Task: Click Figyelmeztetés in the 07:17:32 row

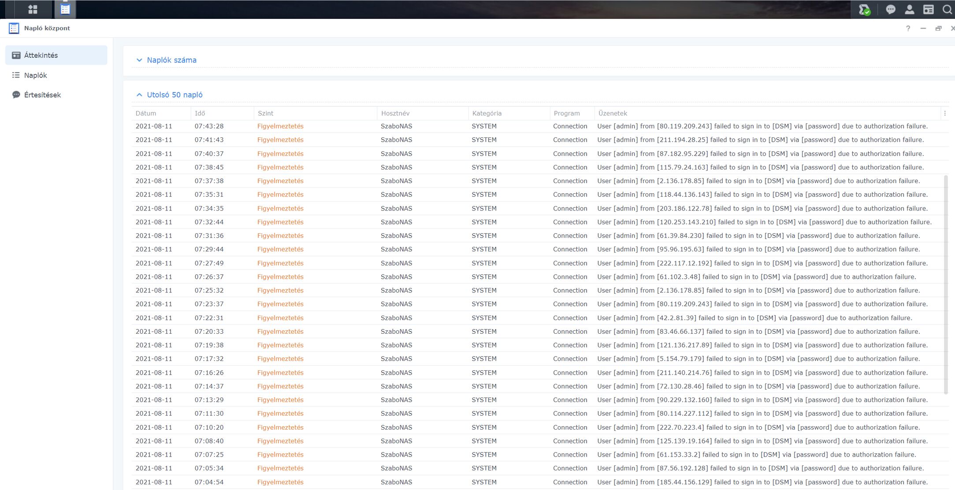Action: (x=280, y=359)
